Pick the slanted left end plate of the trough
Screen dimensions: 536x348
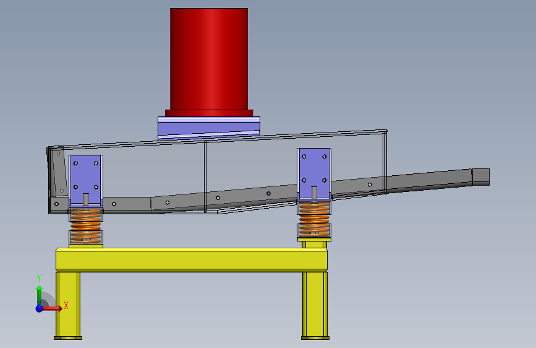coord(59,172)
